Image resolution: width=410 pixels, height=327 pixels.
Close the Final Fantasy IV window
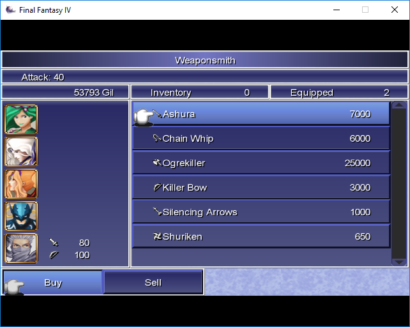[x=395, y=10]
